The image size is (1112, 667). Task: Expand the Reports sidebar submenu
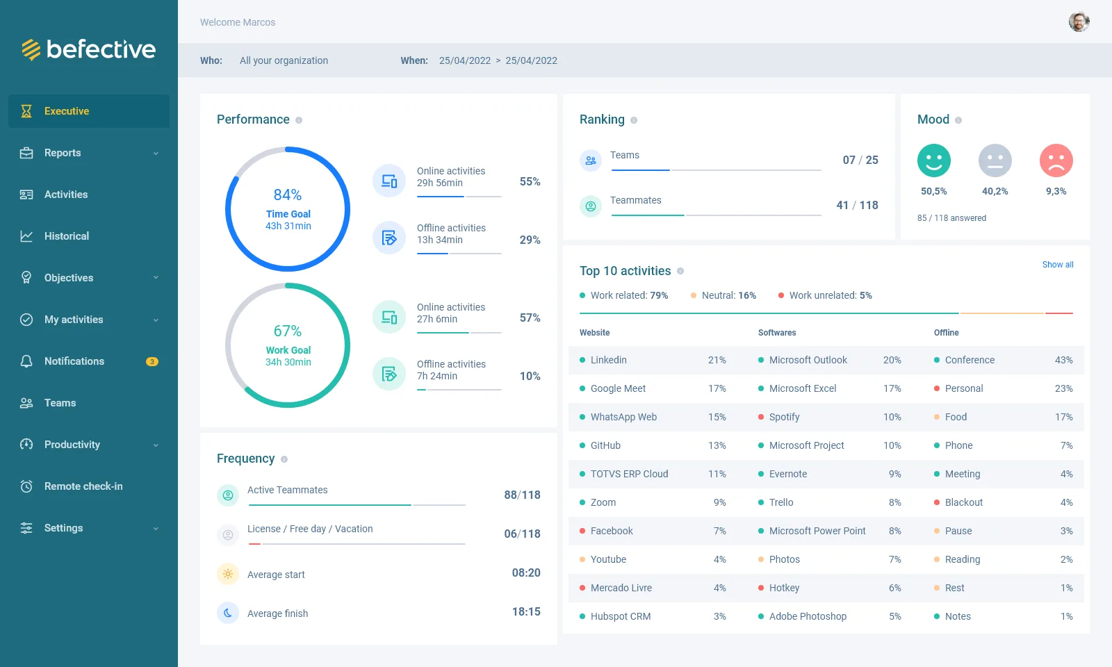tap(156, 153)
